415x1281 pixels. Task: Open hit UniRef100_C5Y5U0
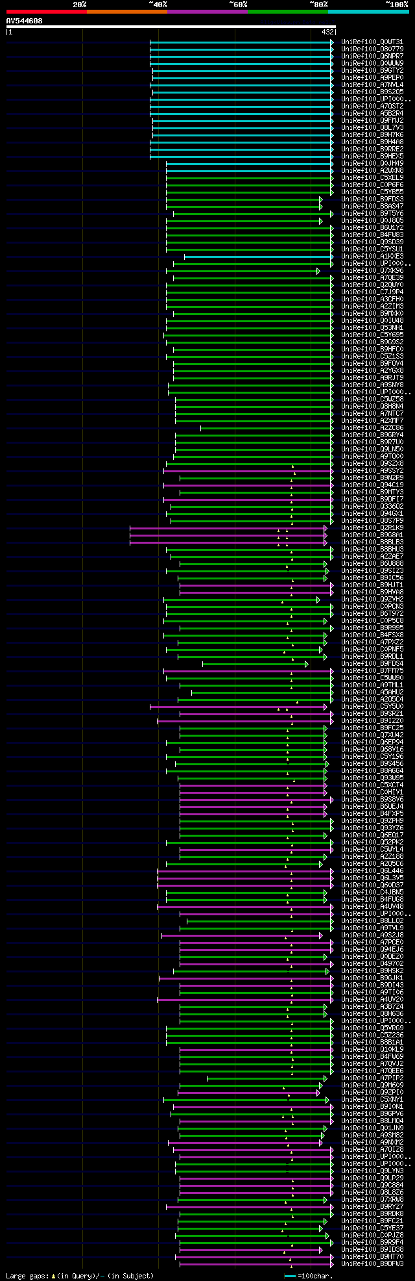point(372,707)
